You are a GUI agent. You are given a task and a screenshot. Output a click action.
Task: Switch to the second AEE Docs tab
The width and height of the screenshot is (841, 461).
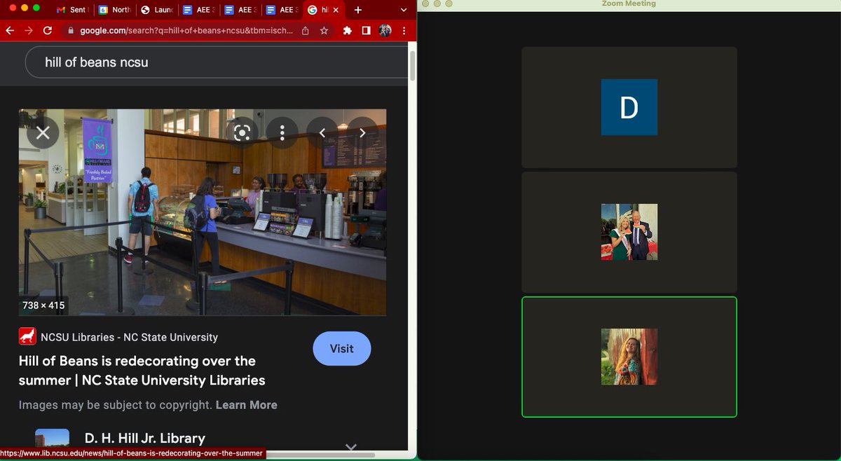(240, 10)
